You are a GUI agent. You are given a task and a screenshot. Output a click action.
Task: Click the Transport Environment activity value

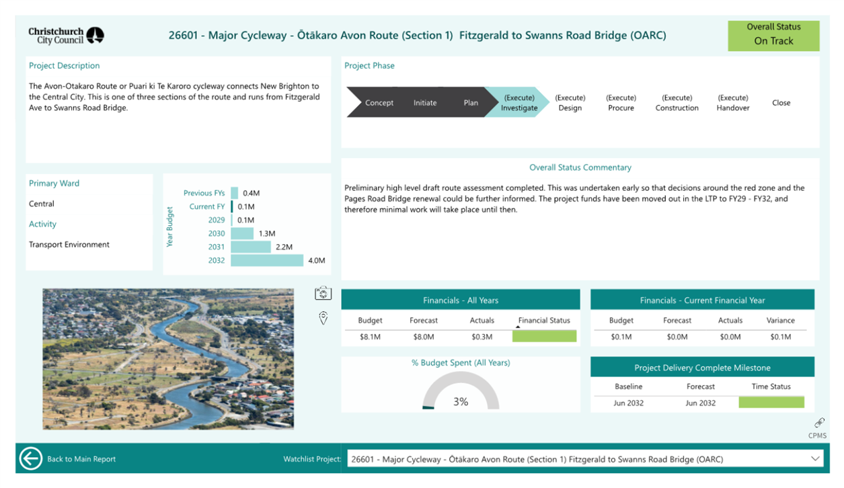[x=69, y=245]
